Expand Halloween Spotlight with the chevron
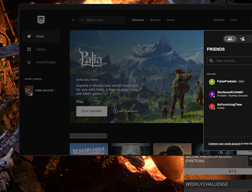Viewport: 252px width, 192px height. tap(108, 136)
